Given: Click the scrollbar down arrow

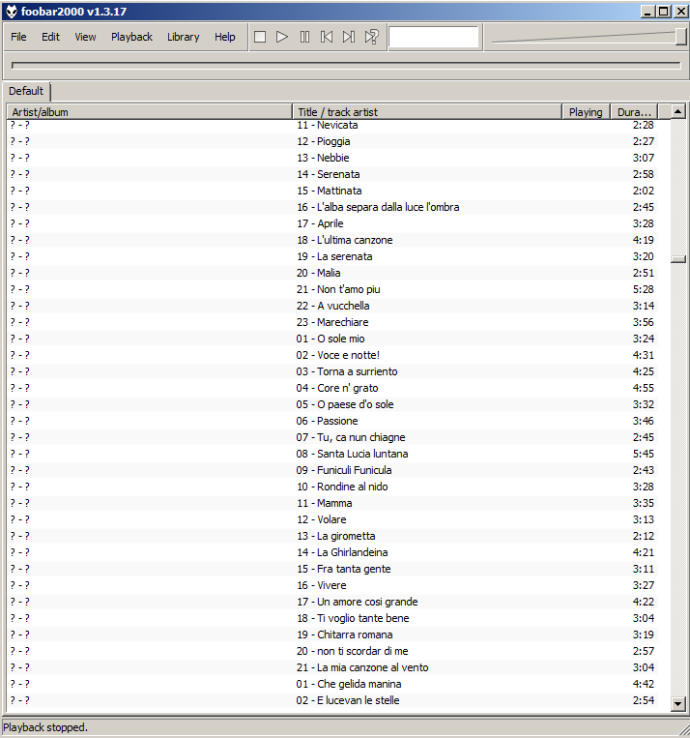Looking at the screenshot, I should (x=677, y=704).
